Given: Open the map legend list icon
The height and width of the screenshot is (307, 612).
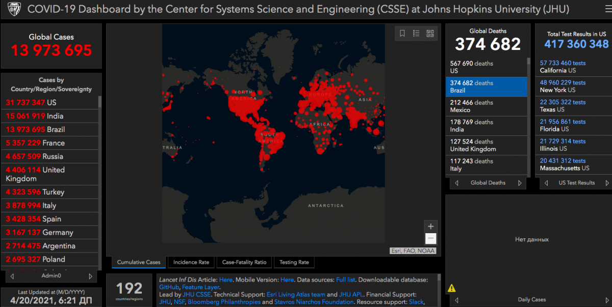Looking at the screenshot, I should [x=416, y=34].
